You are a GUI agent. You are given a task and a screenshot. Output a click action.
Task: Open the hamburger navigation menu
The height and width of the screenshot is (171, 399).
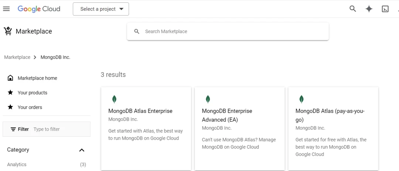6,9
